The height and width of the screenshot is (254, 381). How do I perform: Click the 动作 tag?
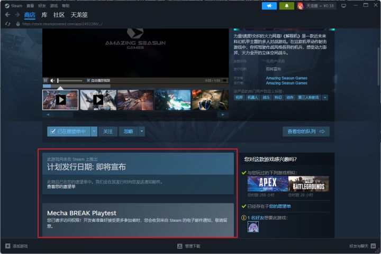coord(289,98)
